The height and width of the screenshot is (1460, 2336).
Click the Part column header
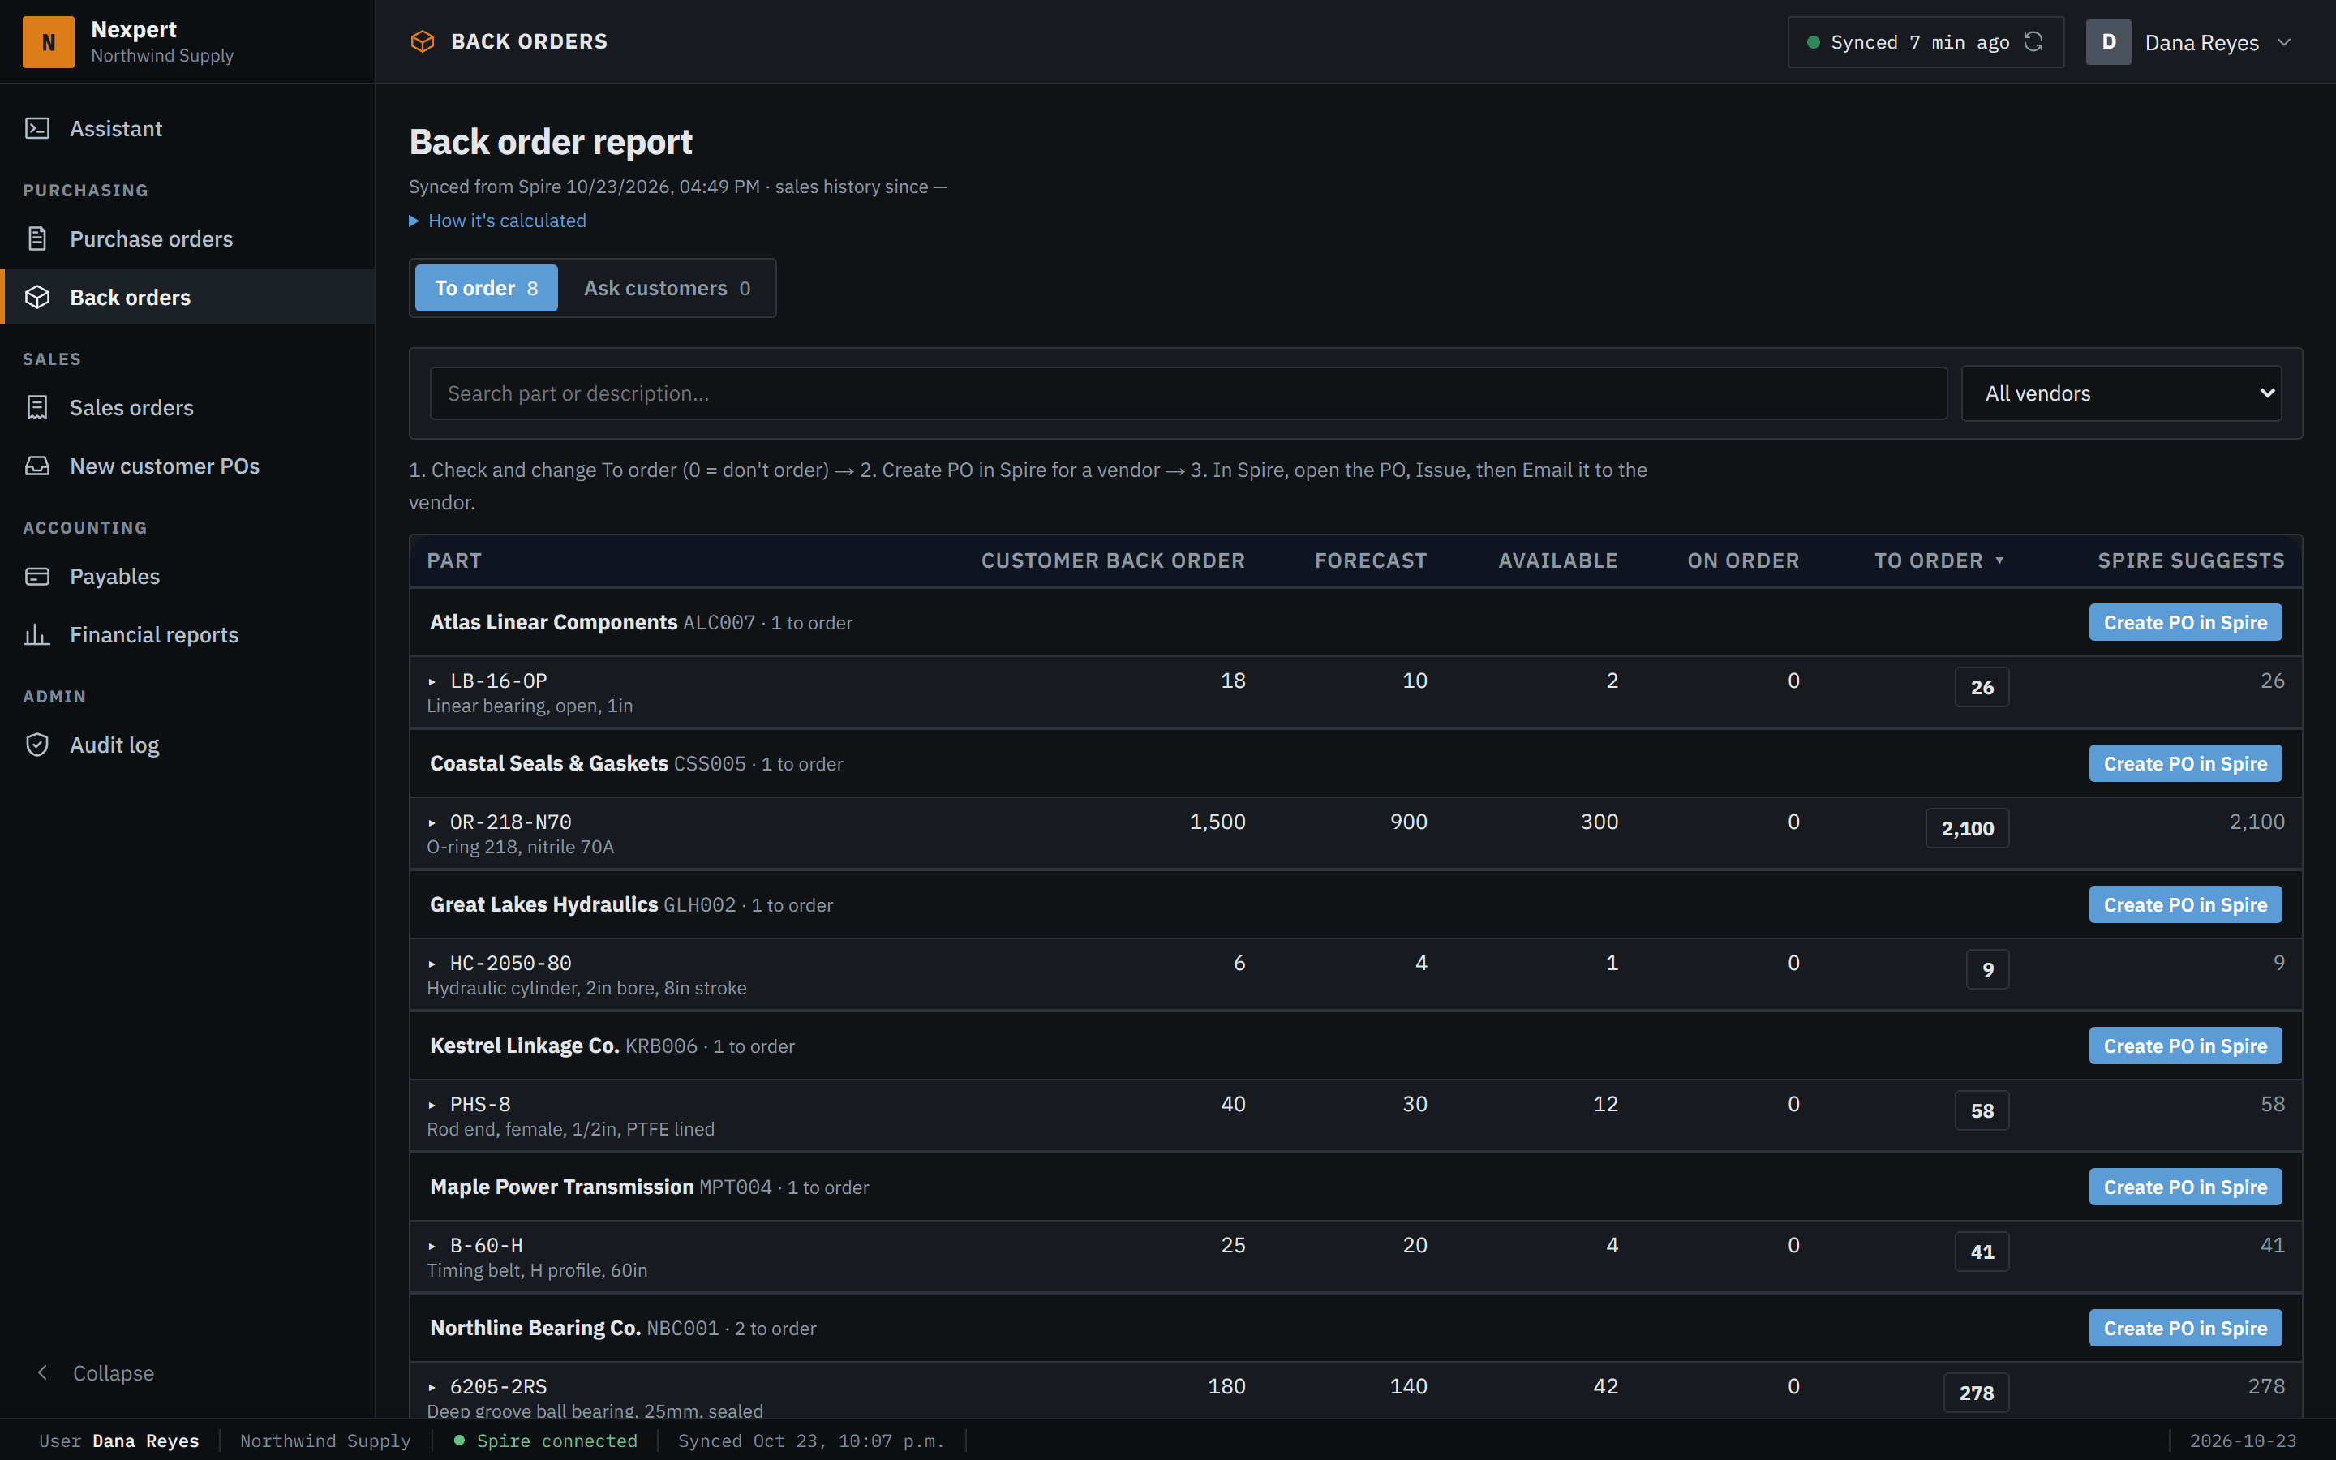click(x=455, y=560)
